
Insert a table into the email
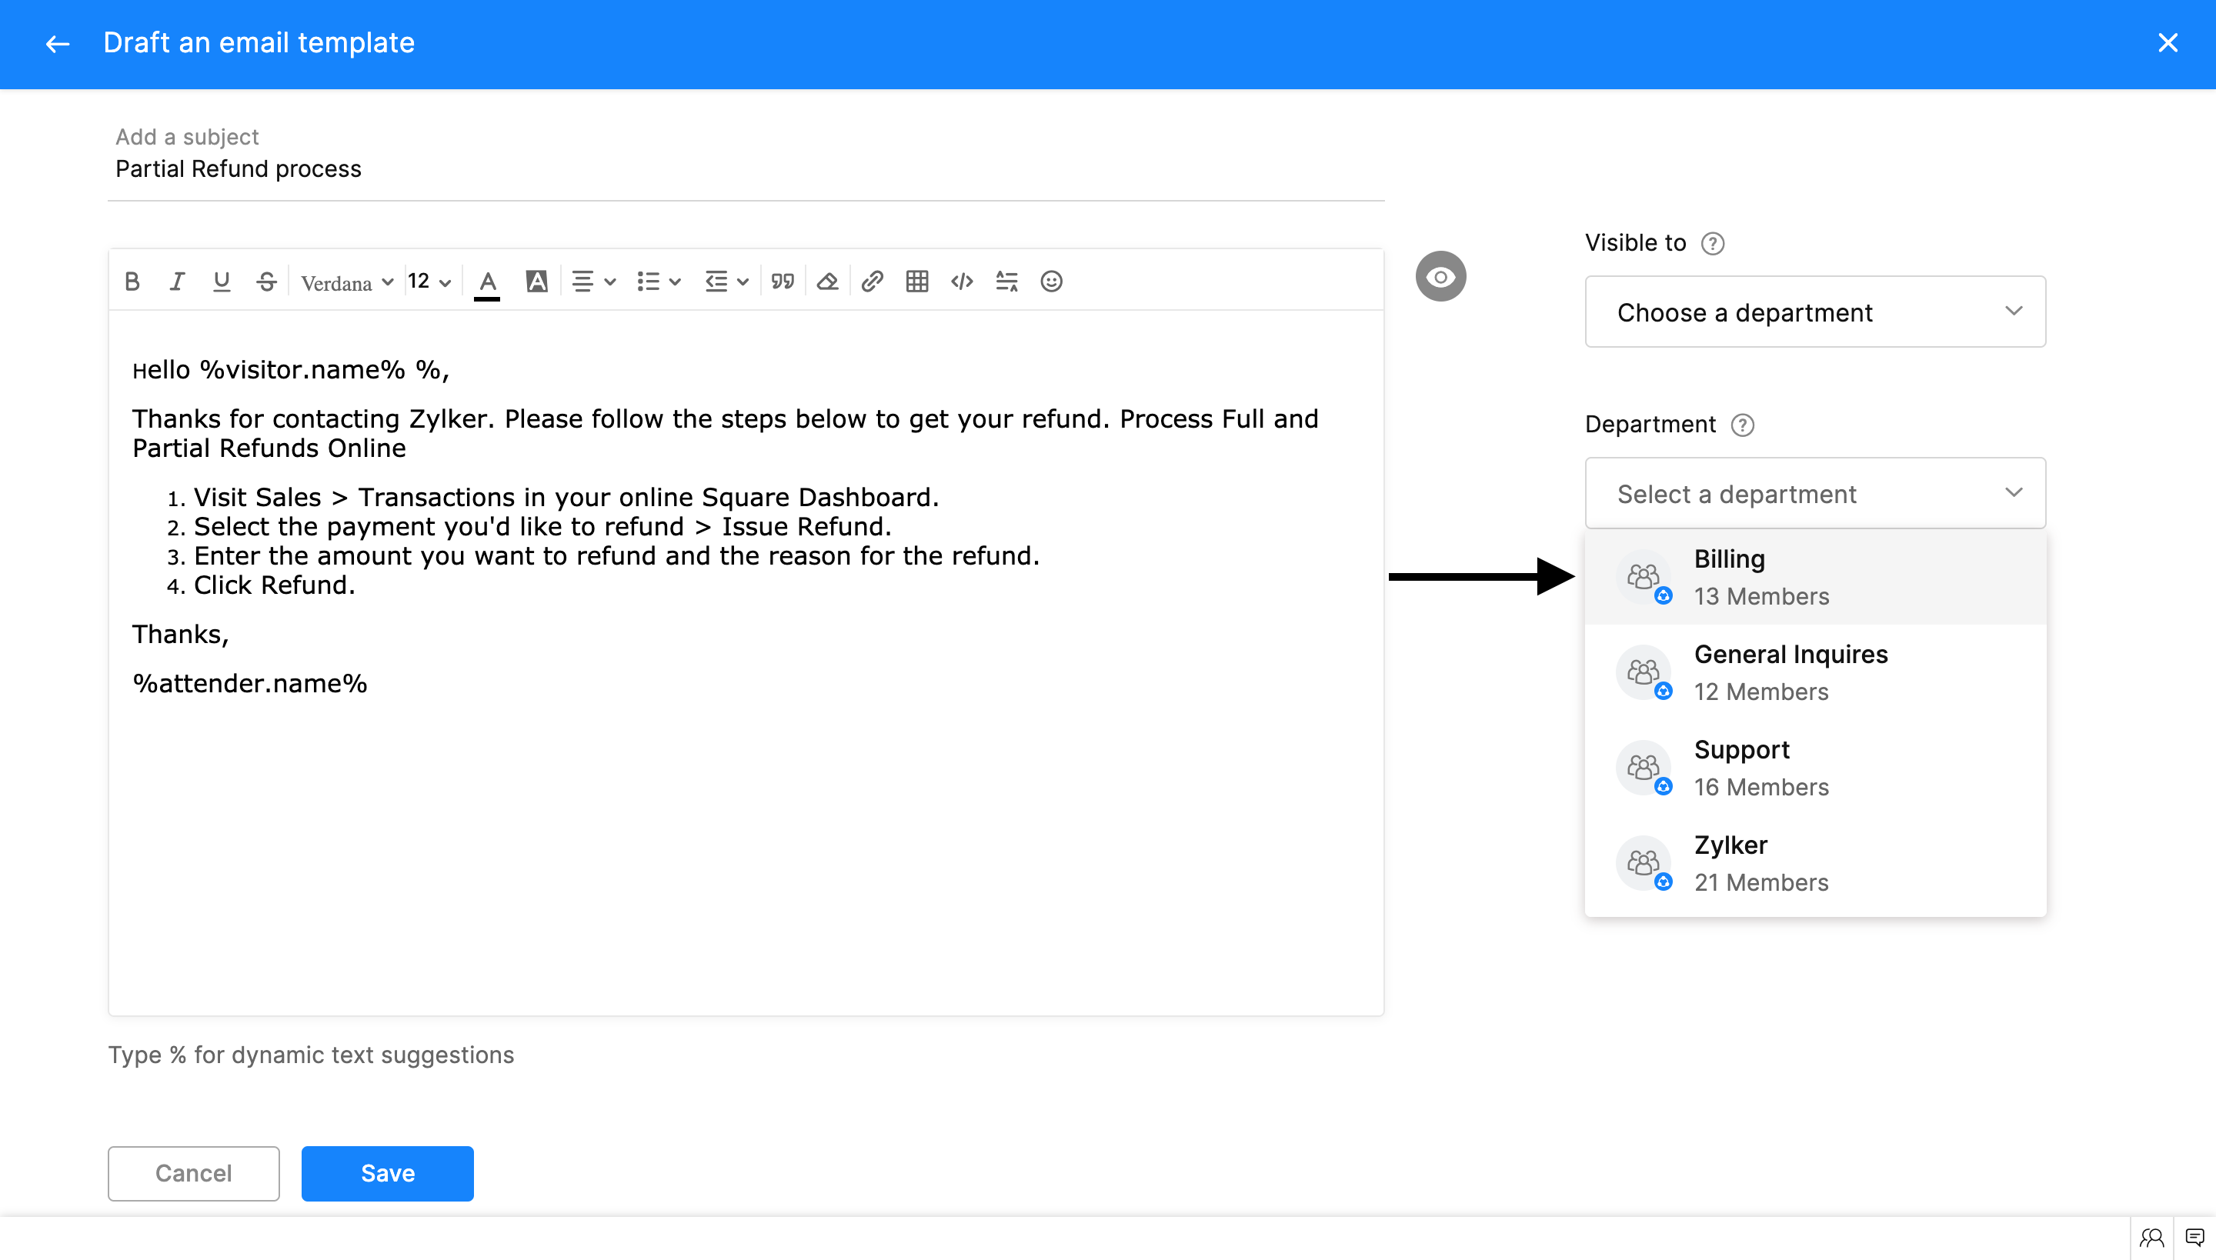click(916, 282)
